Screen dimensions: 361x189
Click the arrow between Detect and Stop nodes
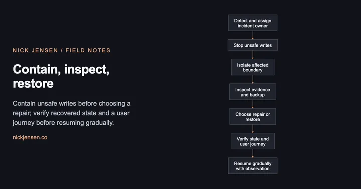[x=253, y=35]
